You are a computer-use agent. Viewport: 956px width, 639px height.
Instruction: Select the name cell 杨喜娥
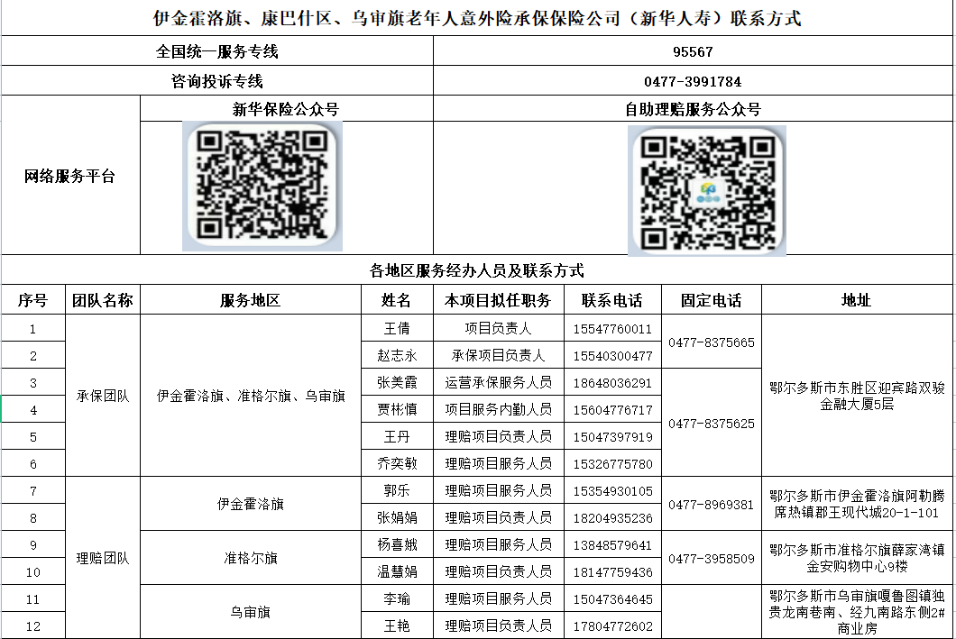[397, 544]
